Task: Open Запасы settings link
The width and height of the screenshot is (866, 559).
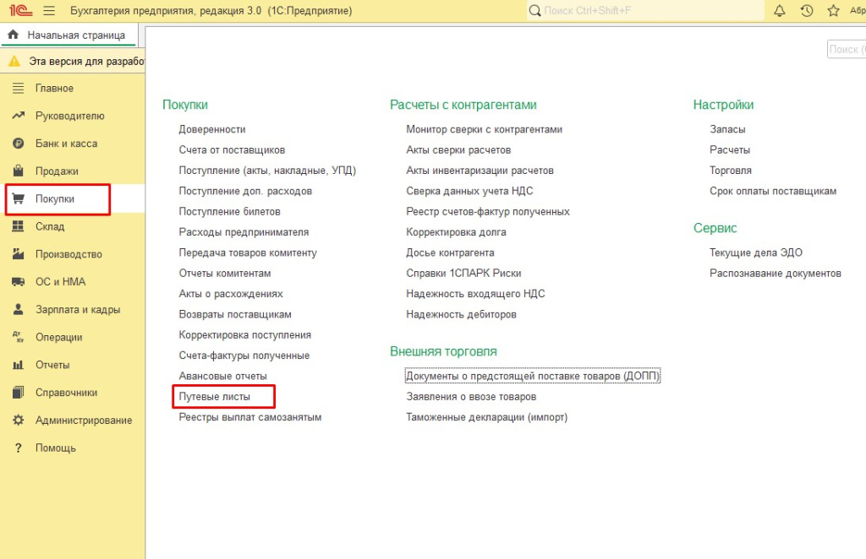Action: pos(727,129)
